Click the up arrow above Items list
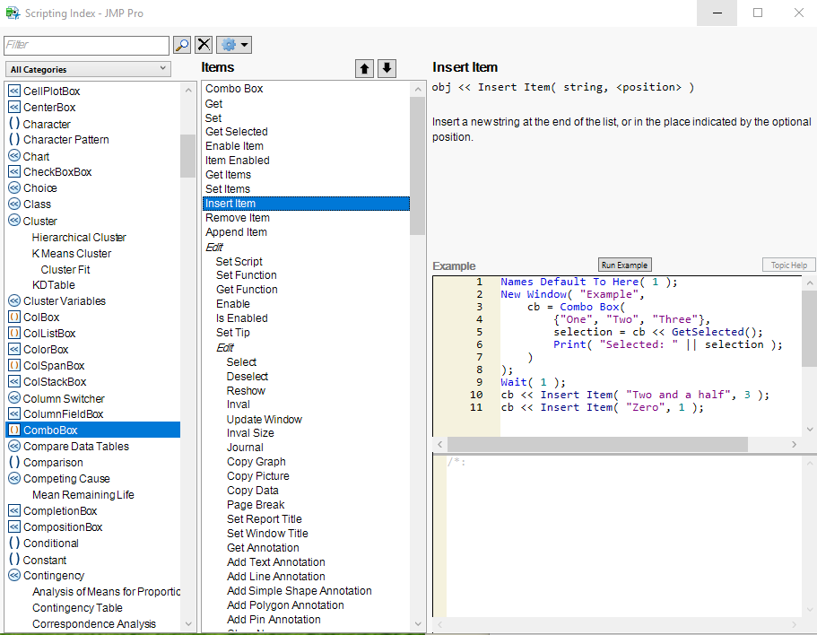This screenshot has width=817, height=635. tap(365, 68)
